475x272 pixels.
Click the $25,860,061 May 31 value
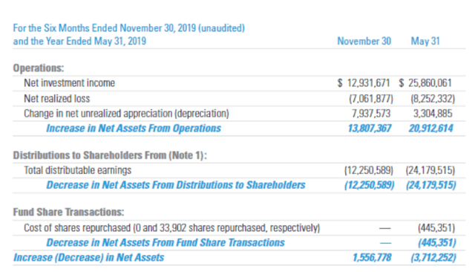425,82
